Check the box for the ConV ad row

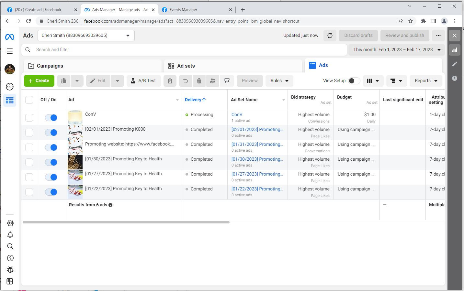[29, 118]
